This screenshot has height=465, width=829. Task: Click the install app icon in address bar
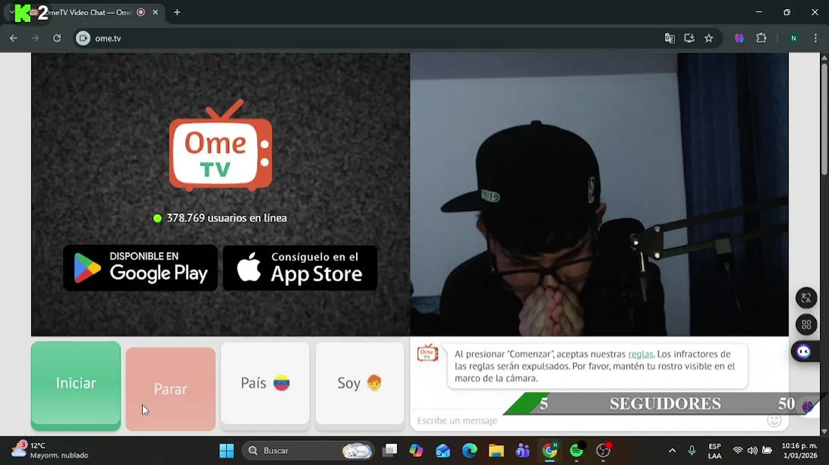tap(689, 38)
